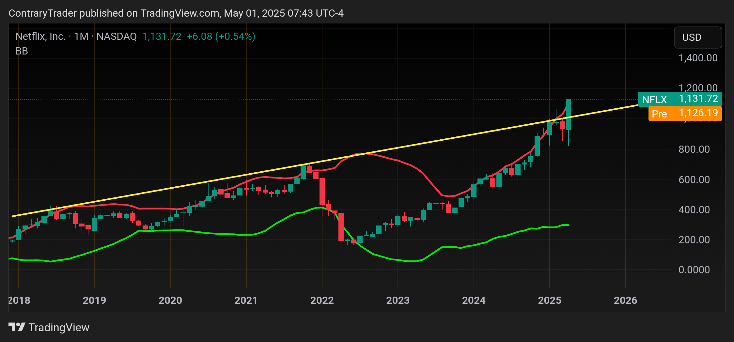Click the 800.00 price axis label
This screenshot has width=734, height=342.
coord(694,149)
